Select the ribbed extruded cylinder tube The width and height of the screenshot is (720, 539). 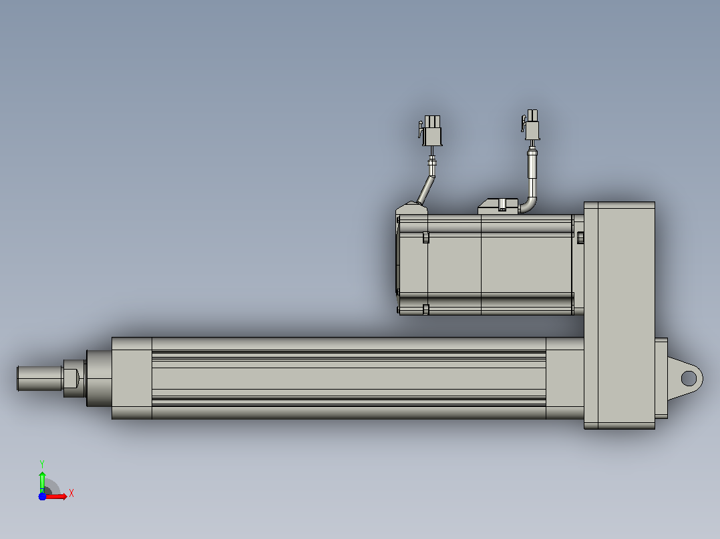pos(349,378)
